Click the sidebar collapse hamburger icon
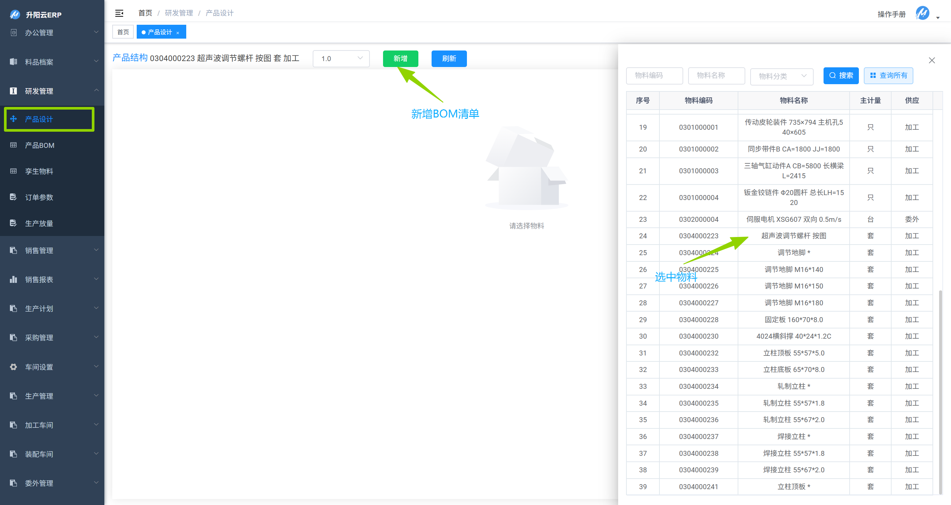 click(x=119, y=14)
